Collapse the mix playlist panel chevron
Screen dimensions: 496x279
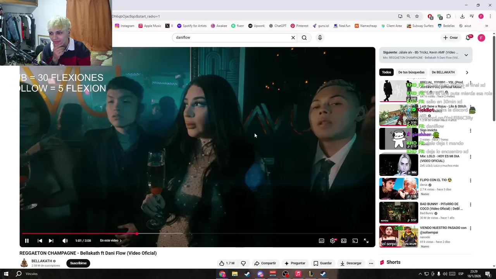click(x=466, y=55)
